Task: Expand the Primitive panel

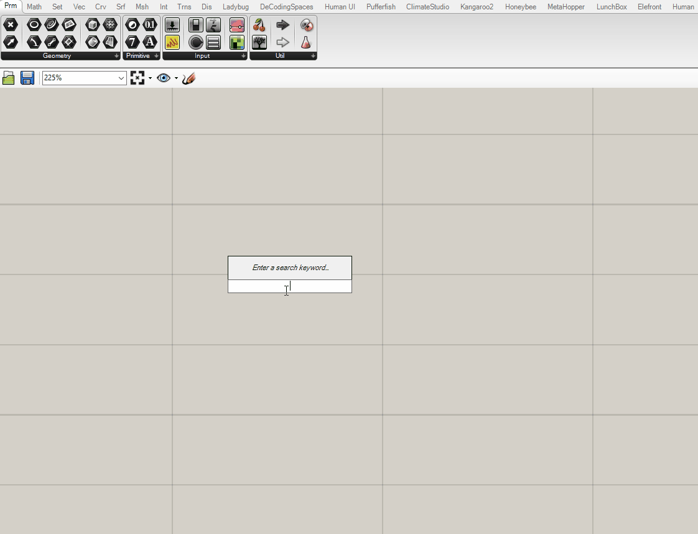Action: click(x=156, y=55)
